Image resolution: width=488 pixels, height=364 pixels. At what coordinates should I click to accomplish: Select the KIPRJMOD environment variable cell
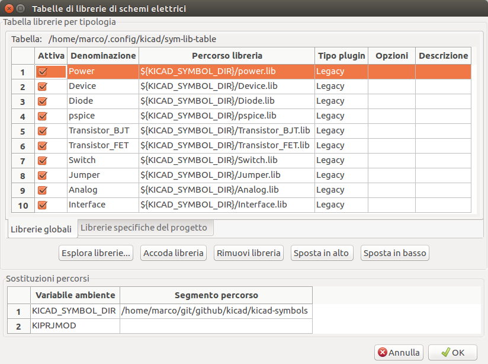[75, 325]
